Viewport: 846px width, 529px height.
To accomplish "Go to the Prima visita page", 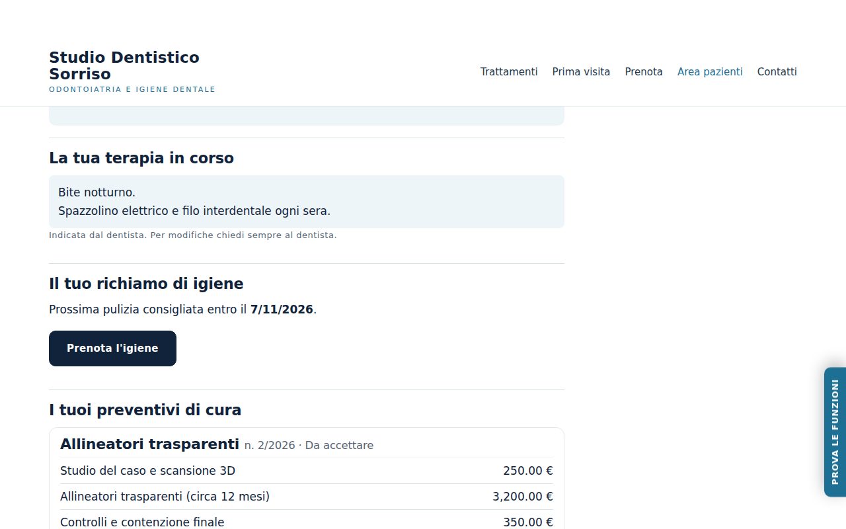I will click(x=581, y=71).
